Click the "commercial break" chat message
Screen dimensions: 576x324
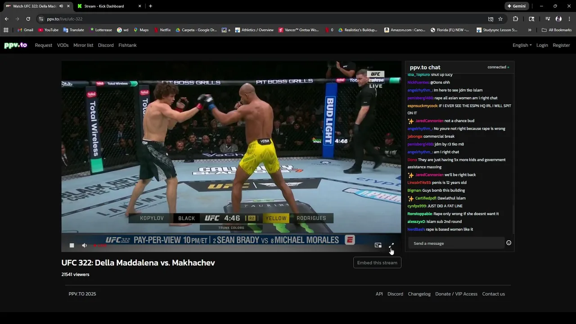click(x=439, y=136)
